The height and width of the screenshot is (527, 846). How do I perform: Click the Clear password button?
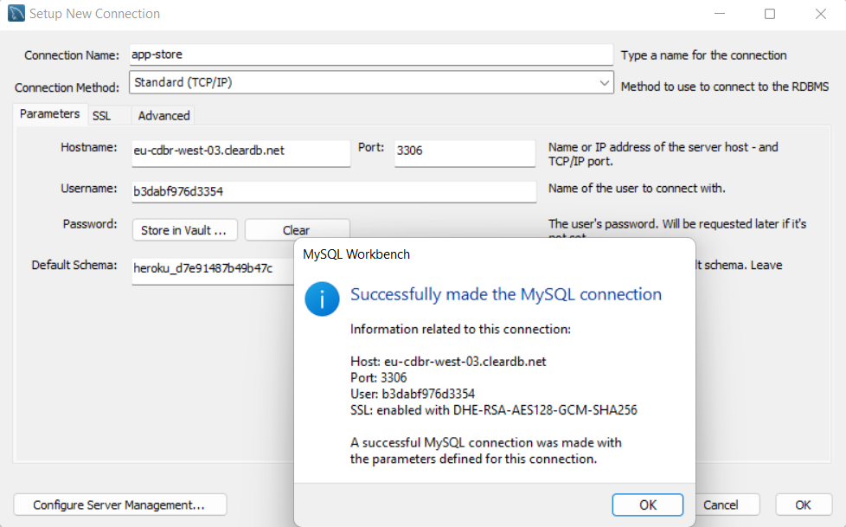pyautogui.click(x=297, y=230)
